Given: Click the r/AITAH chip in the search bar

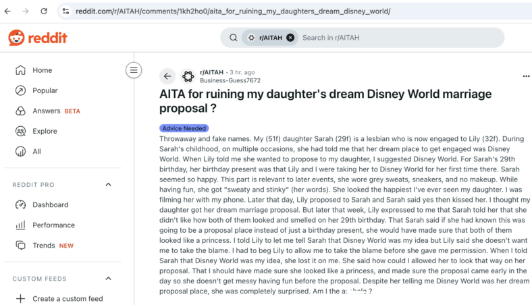Looking at the screenshot, I should coord(270,38).
